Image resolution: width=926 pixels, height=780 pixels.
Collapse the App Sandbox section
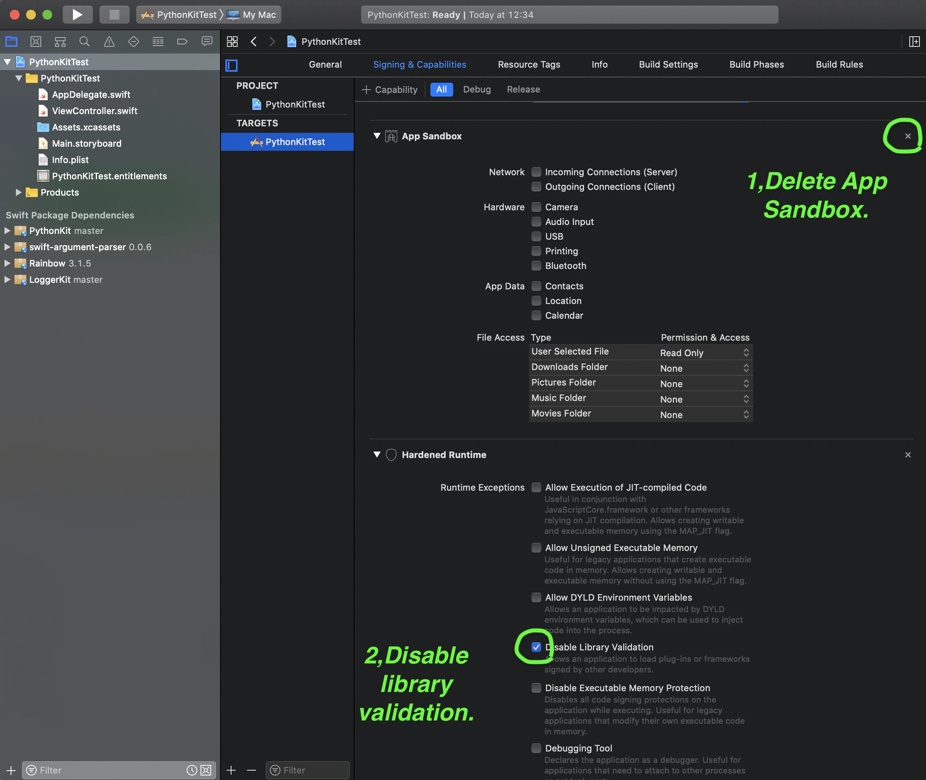coord(377,136)
